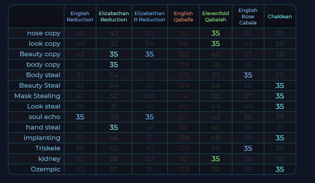Click the Elizabethan R Reduction header
Image resolution: width=315 pixels, height=183 pixels.
click(149, 17)
